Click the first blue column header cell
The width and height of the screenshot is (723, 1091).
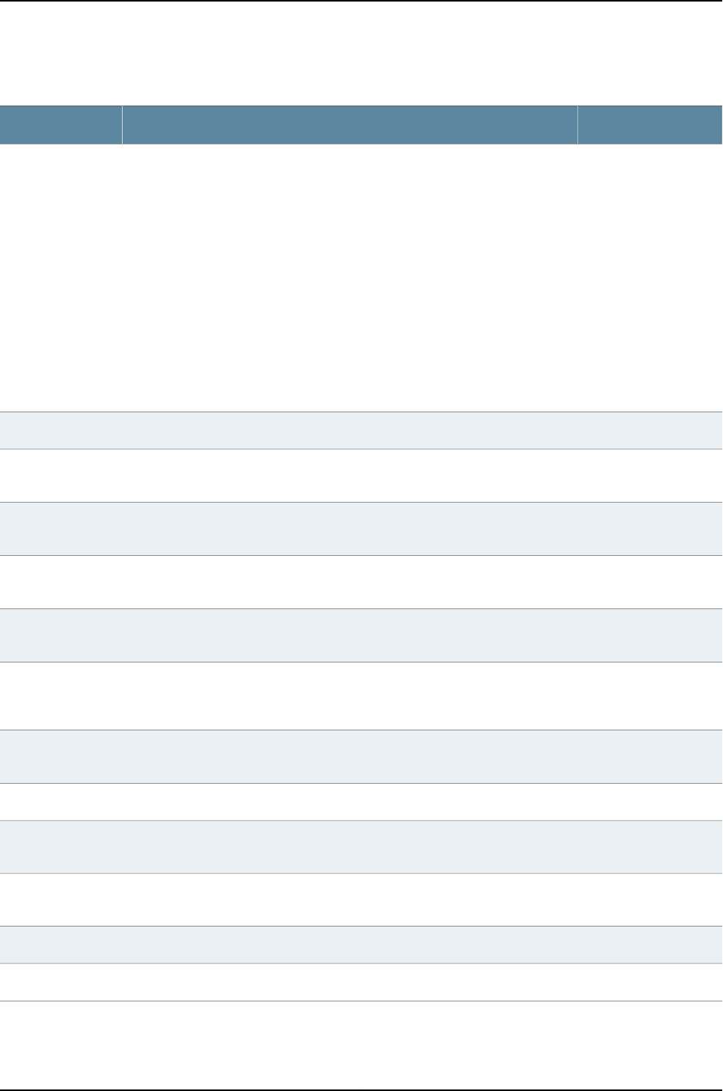(61, 125)
